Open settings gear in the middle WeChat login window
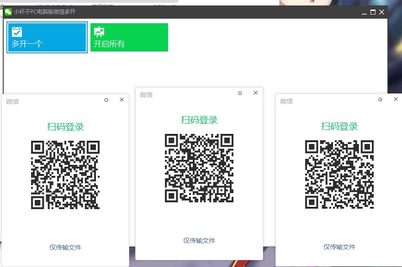The width and height of the screenshot is (402, 267). pyautogui.click(x=240, y=93)
